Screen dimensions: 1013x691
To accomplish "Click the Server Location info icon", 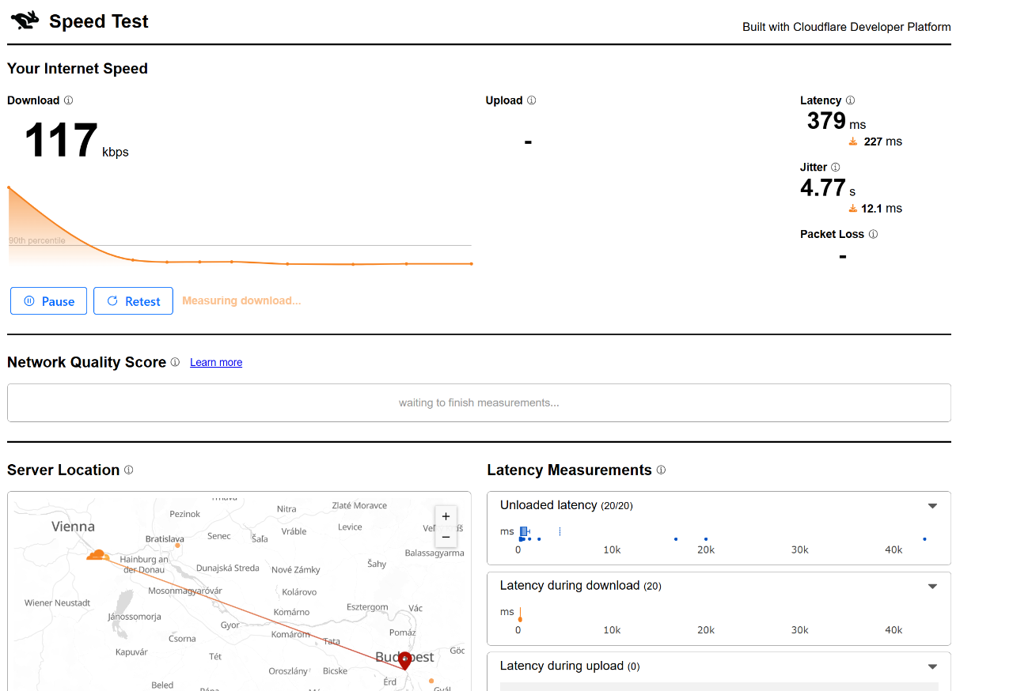I will point(128,470).
